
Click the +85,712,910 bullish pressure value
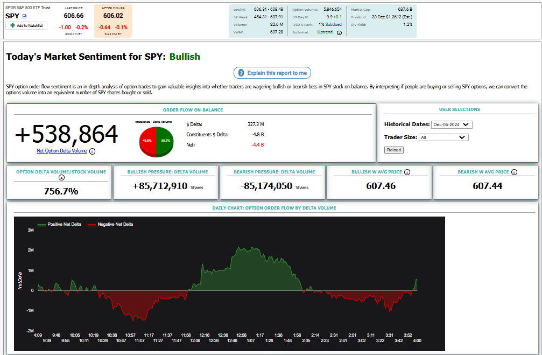[160, 186]
